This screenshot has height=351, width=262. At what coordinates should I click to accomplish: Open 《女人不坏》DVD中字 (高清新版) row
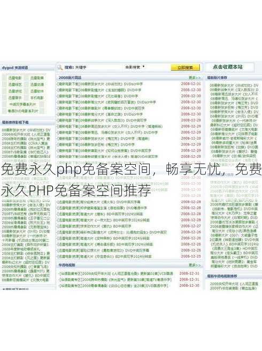(x=110, y=126)
